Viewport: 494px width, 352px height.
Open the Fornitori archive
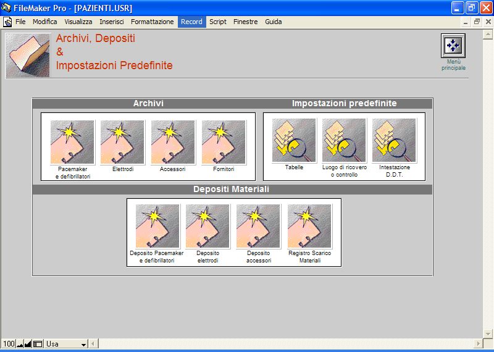pyautogui.click(x=224, y=142)
